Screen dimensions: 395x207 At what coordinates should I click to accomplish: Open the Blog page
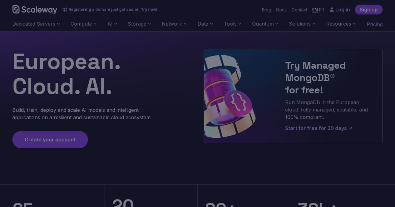266,10
